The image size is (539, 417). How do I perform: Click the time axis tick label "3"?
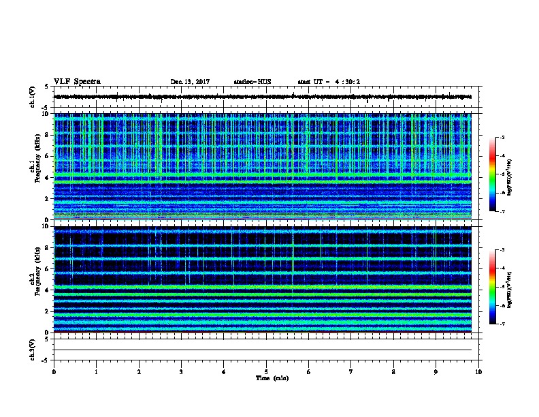click(x=181, y=372)
